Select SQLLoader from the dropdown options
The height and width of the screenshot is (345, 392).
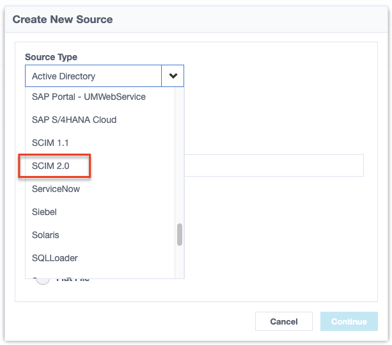pyautogui.click(x=55, y=258)
